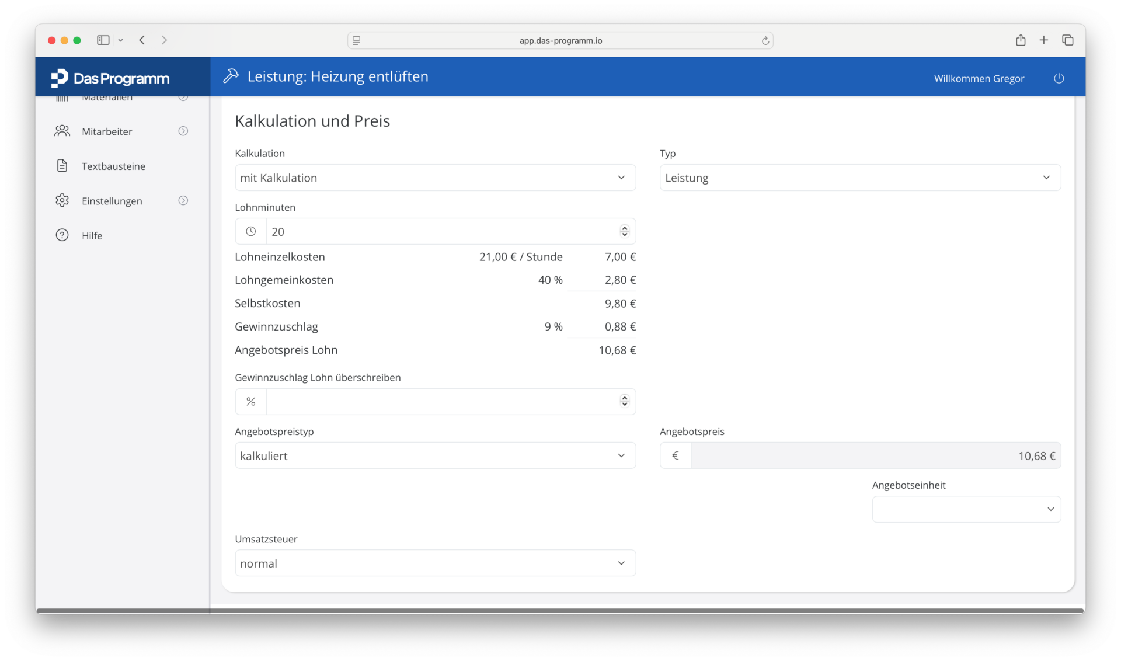Screen dimensions: 1121x661
Task: Open the Kalkulation dropdown
Action: coord(435,178)
